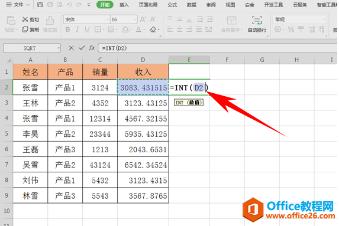The height and width of the screenshot is (226, 339).
Task: Expand the File (文件) menu chevron
Action: [x=28, y=5]
